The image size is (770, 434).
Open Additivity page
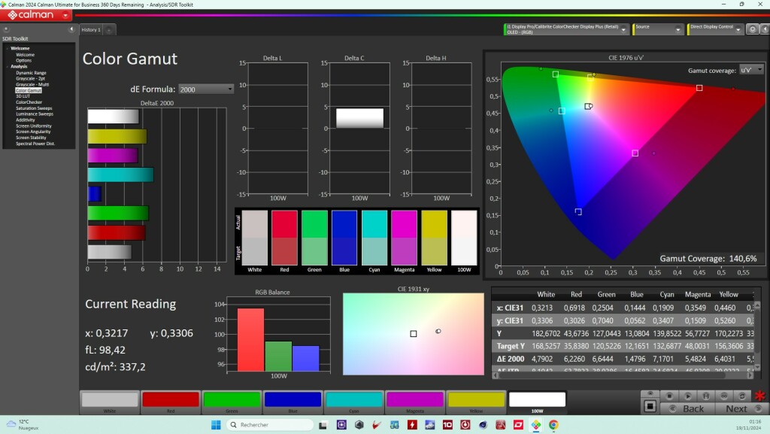26,120
